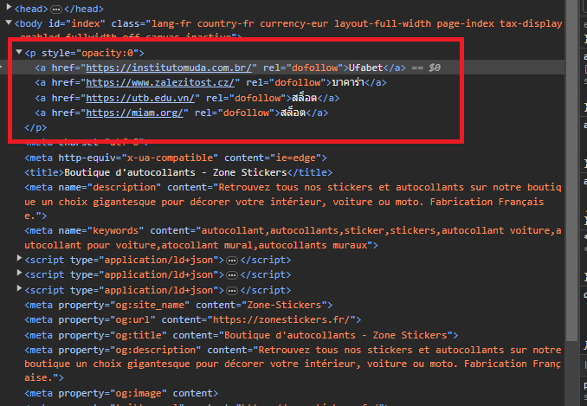Image resolution: width=587 pixels, height=406 pixels.
Task: Select the meta http-equiv x-ua-compatible row
Action: [176, 158]
